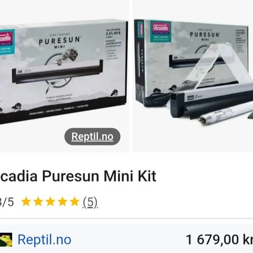Click the fifth yellow rating star
The height and width of the screenshot is (253, 253).
click(x=75, y=201)
